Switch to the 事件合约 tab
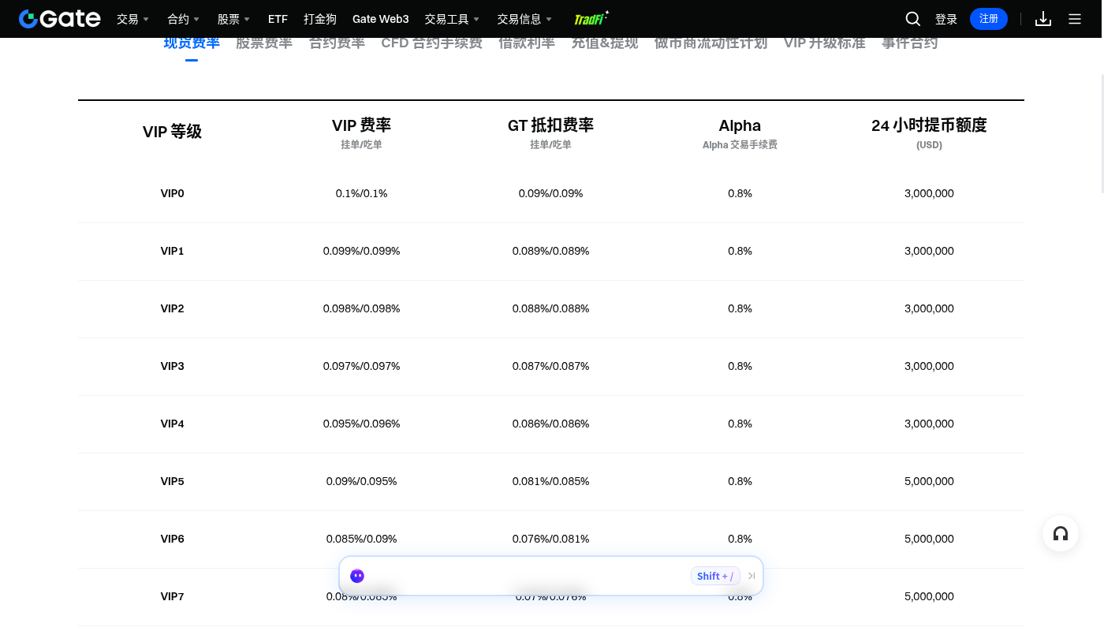Image resolution: width=1104 pixels, height=631 pixels. (909, 43)
